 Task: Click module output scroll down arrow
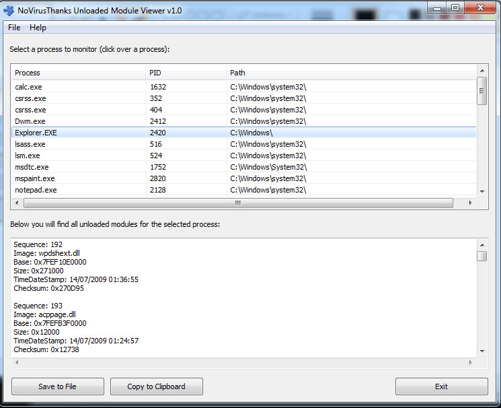[482, 351]
